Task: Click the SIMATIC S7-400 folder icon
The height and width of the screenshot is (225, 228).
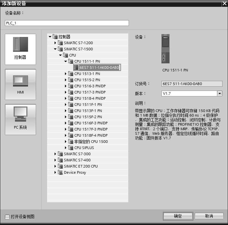Action: tap(60, 160)
